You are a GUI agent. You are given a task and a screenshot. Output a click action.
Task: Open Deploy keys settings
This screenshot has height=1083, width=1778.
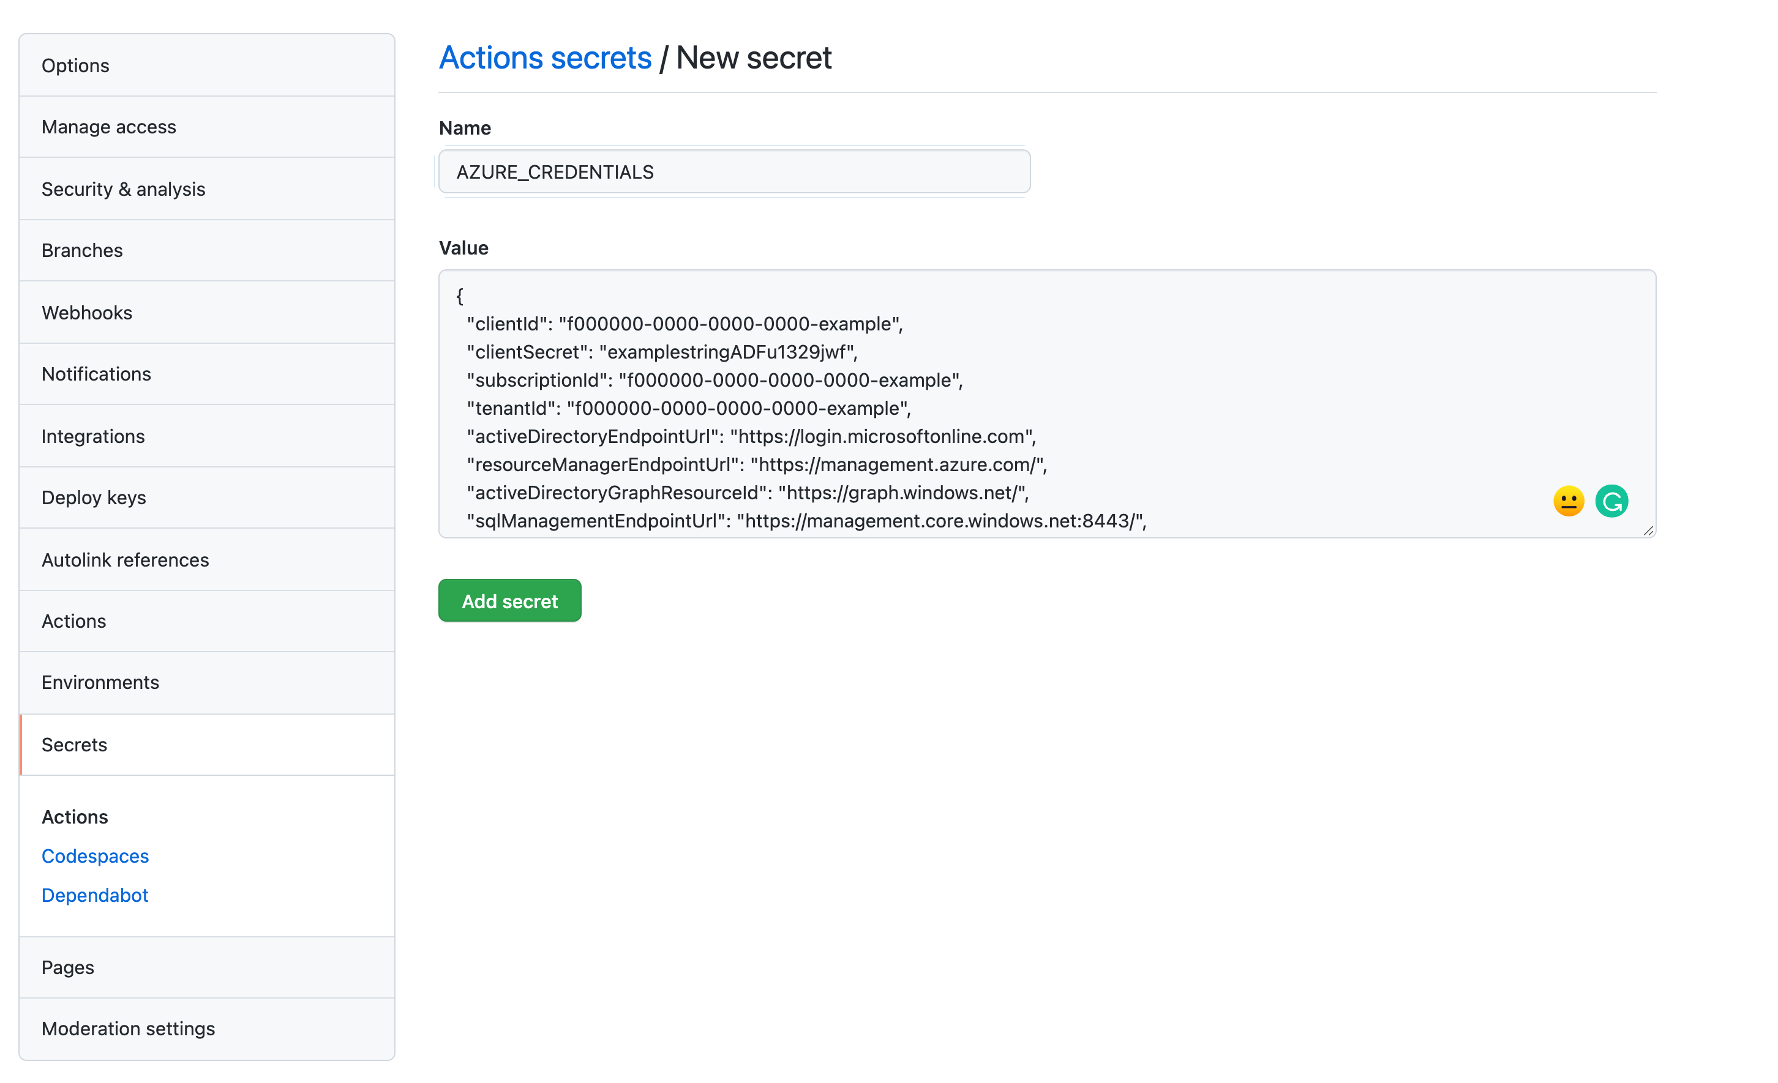point(93,497)
